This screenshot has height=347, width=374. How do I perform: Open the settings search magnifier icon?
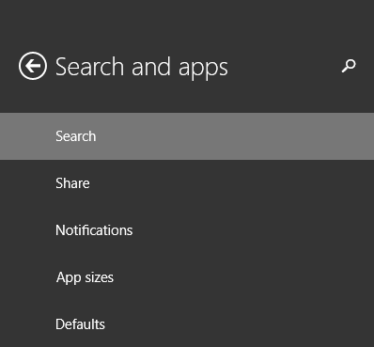[x=349, y=66]
